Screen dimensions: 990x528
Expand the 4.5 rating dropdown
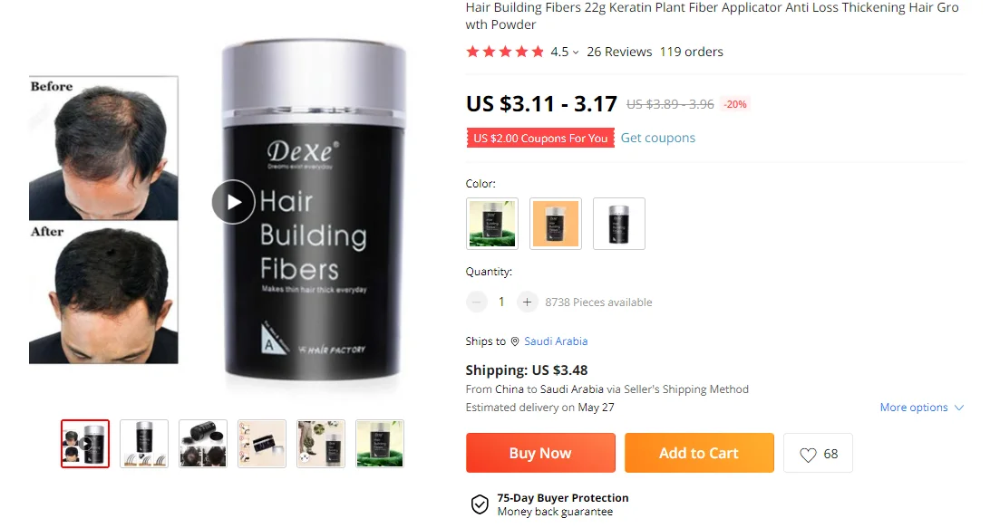click(x=575, y=53)
